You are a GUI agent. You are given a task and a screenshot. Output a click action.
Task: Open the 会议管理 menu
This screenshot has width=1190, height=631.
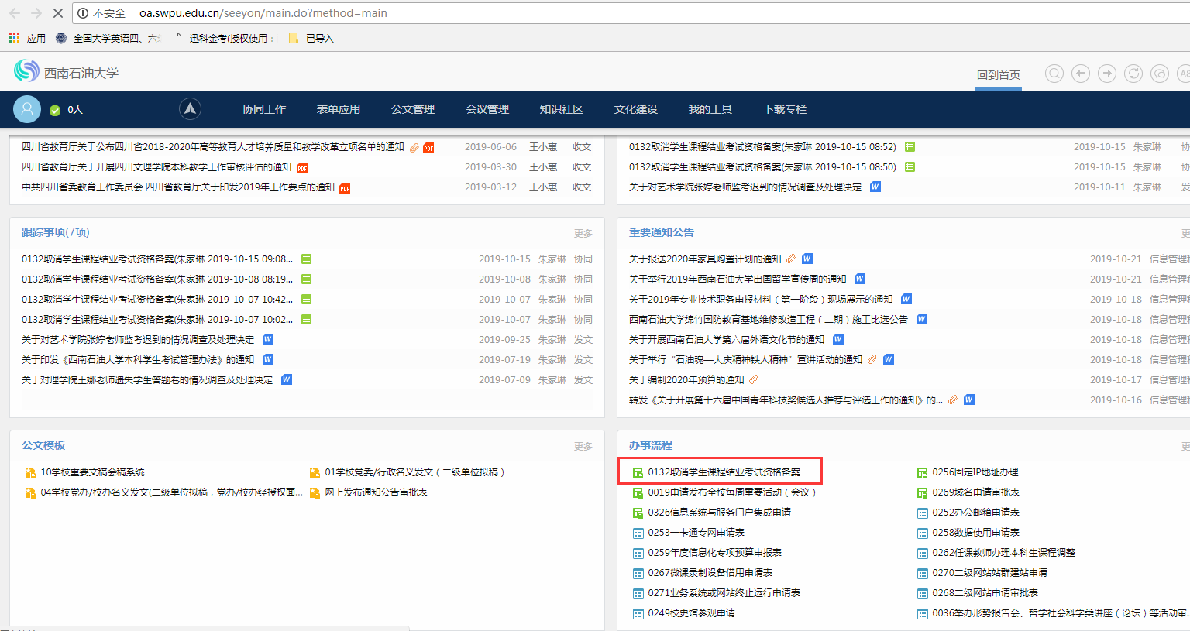click(x=487, y=109)
